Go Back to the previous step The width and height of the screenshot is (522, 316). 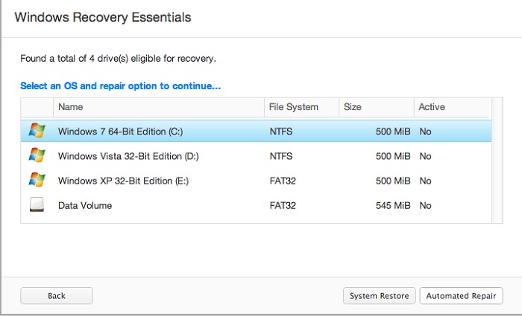tap(57, 296)
